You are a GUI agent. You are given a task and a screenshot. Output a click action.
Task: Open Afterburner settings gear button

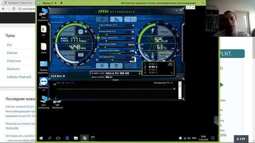pyautogui.click(x=102, y=66)
